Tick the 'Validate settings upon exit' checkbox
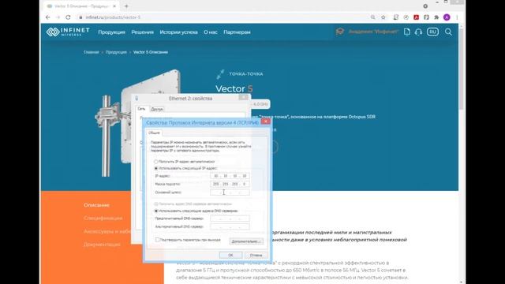Screen dimensions: 505x284 coord(157,240)
